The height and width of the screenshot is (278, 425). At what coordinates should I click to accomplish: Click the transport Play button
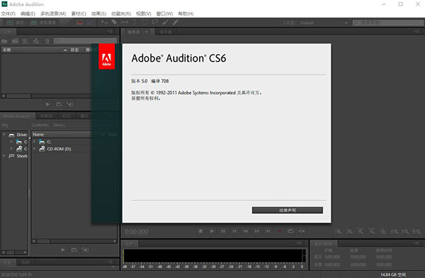pyautogui.click(x=212, y=231)
